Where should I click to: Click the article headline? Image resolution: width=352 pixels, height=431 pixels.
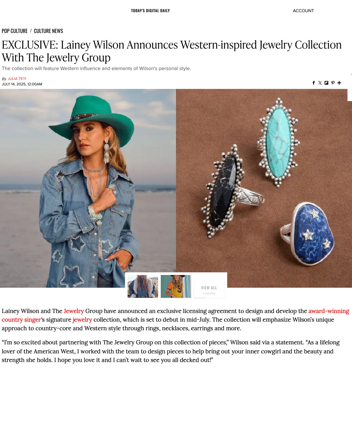(x=172, y=51)
